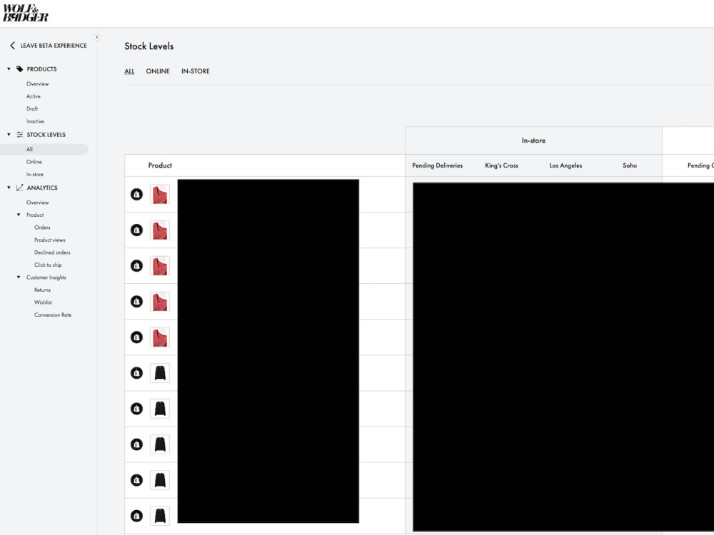Click the back arrow beside Leave Beta Experience
The image size is (714, 535).
12,46
